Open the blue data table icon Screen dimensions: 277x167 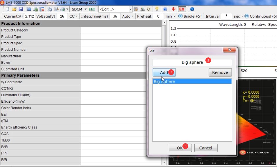point(29,9)
